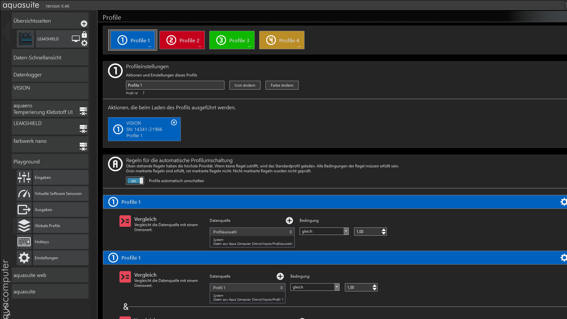
Task: Add data source in second Vergleich rule
Action: click(280, 276)
